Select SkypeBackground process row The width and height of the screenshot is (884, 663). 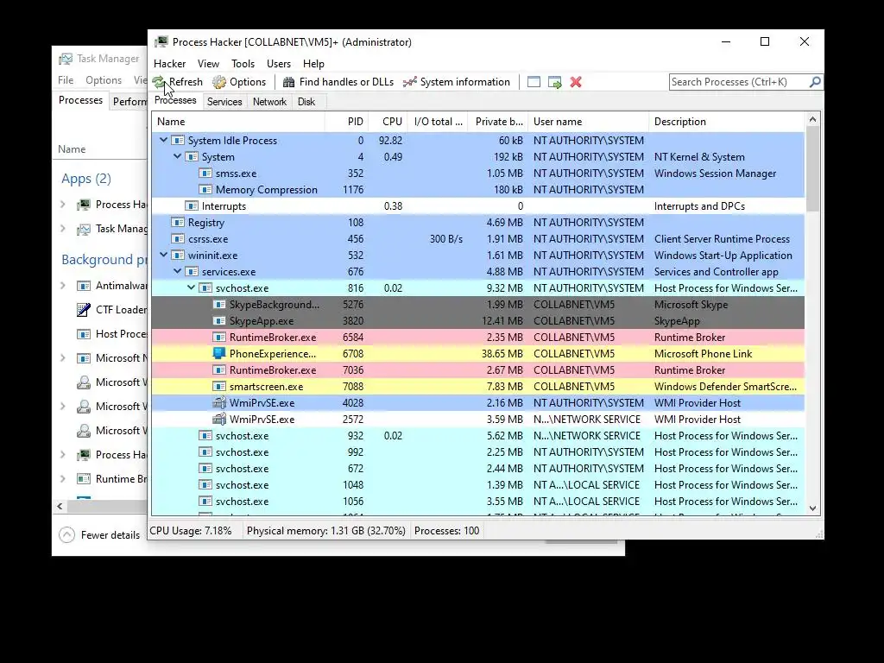(x=478, y=305)
